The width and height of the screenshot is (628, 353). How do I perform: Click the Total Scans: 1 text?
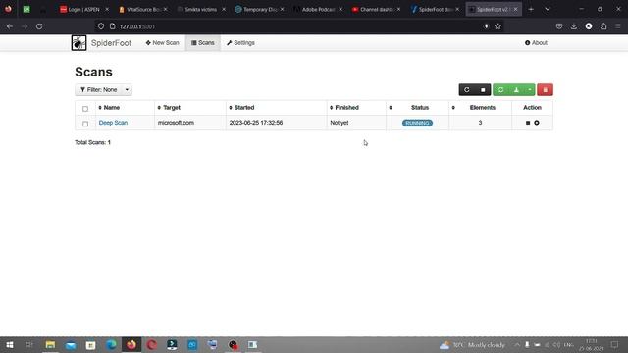pos(92,142)
